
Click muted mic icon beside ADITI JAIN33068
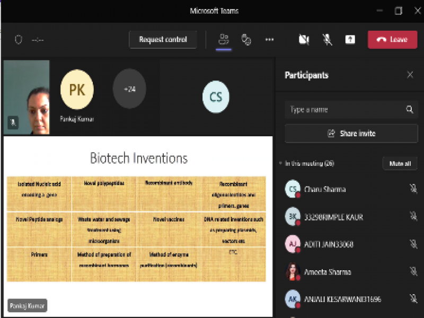point(413,244)
